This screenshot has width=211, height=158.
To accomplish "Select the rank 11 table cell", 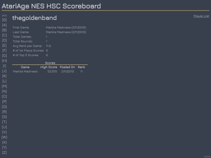I will 82,71.
